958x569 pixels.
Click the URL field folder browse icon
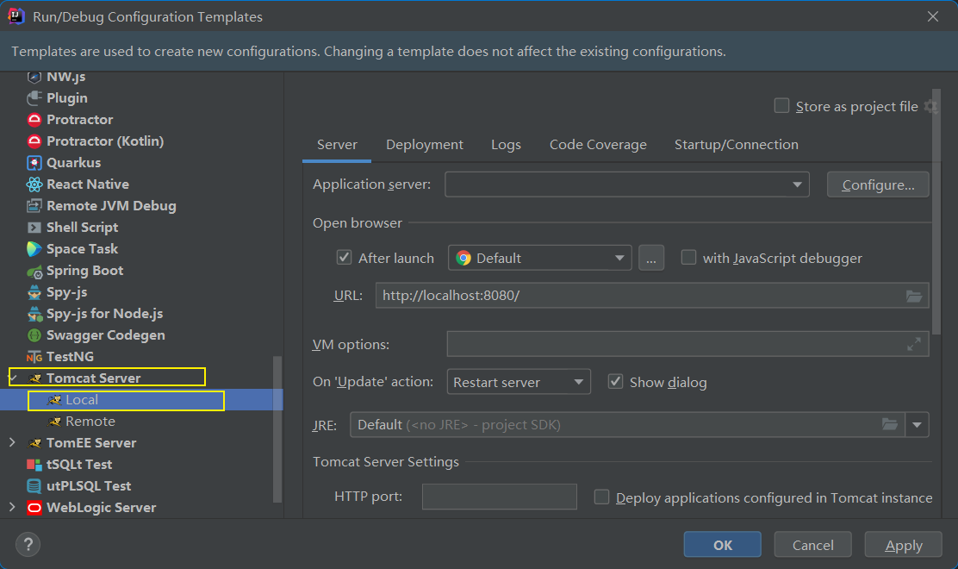913,296
